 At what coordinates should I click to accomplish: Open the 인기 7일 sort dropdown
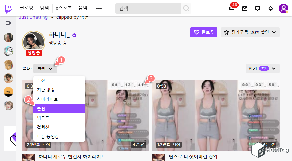(262, 69)
